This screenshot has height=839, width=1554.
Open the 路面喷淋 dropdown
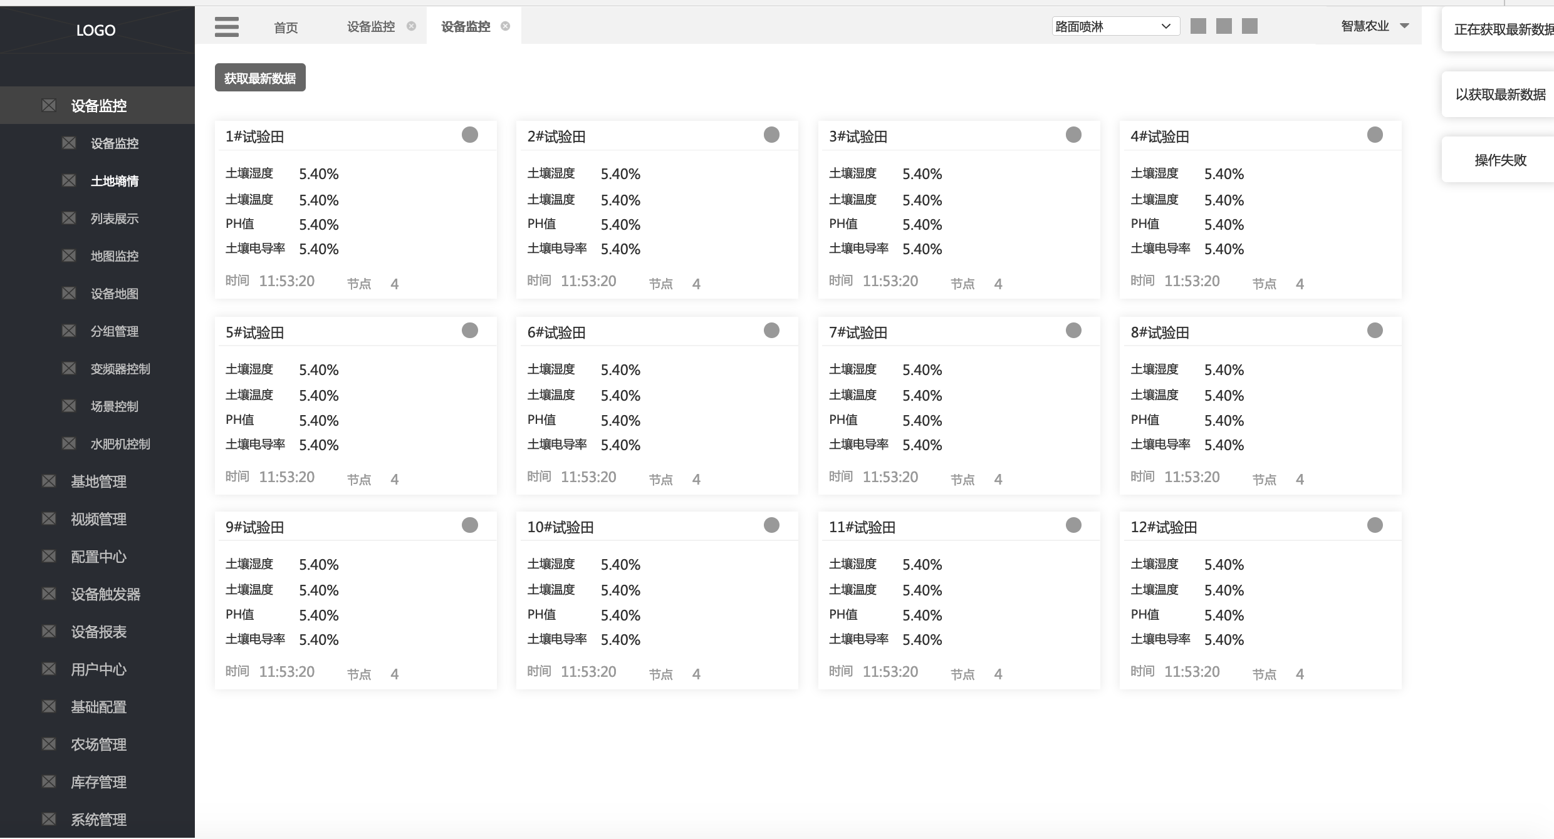coord(1115,26)
